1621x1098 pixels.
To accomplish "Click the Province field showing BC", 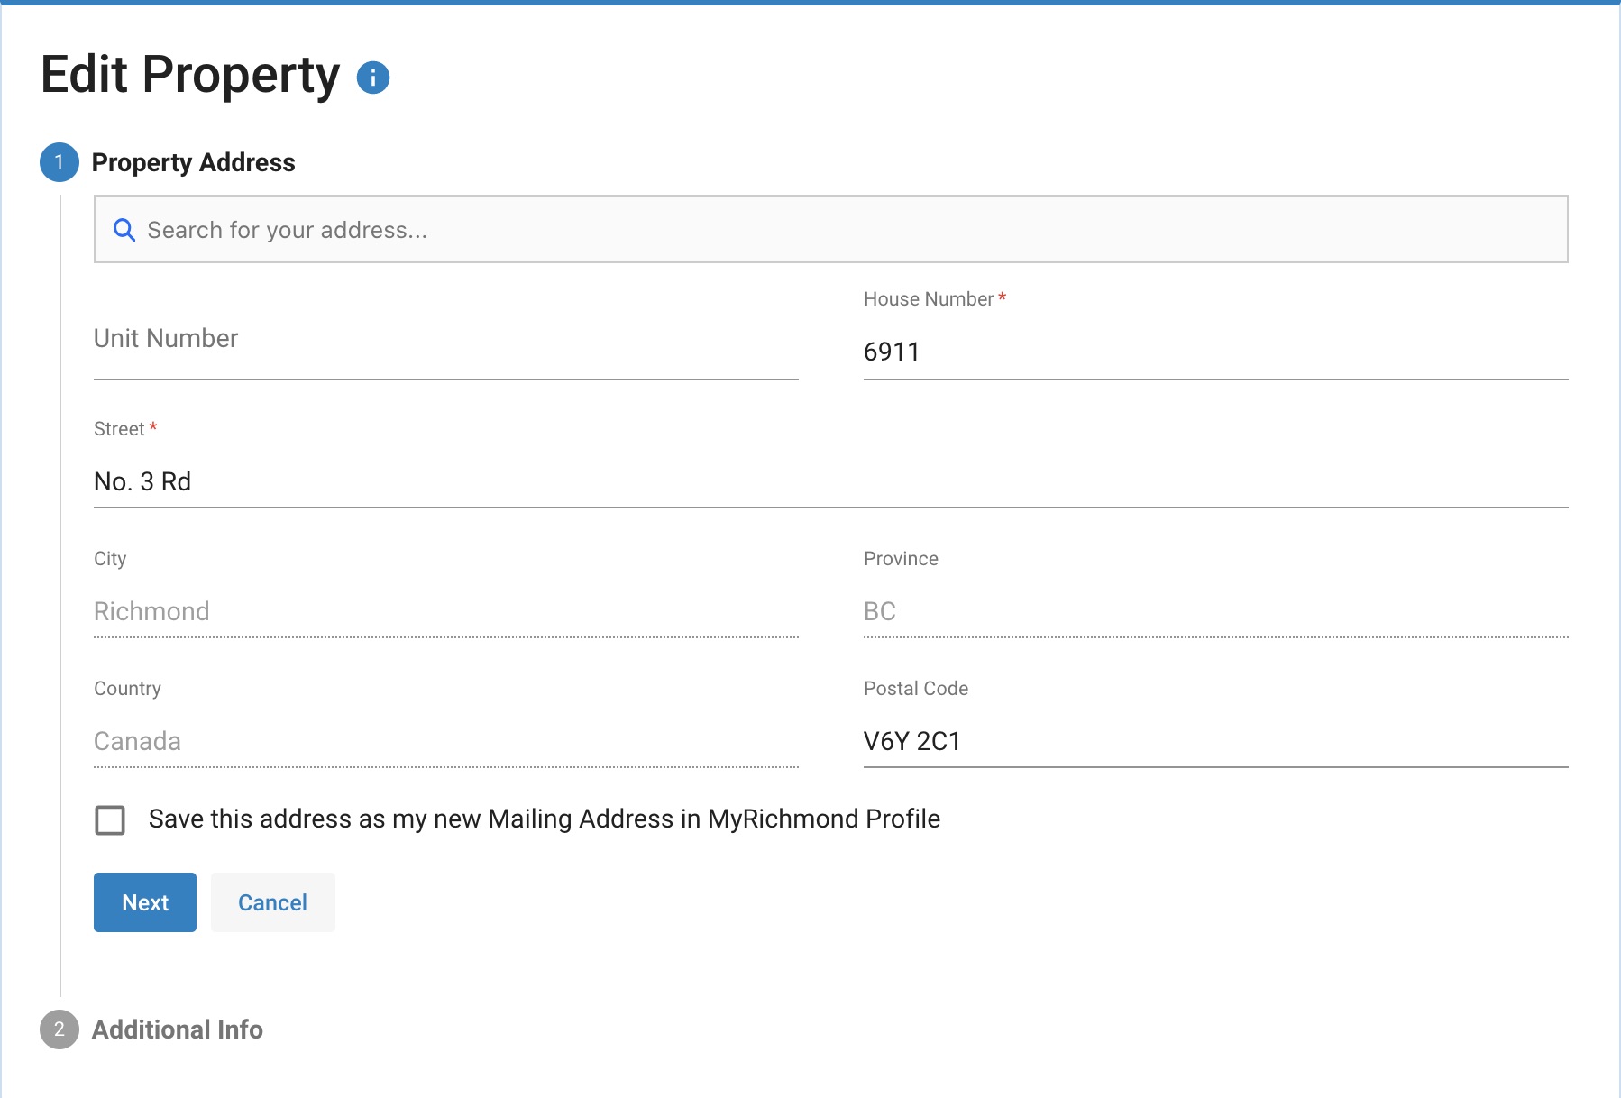I will (x=1215, y=611).
